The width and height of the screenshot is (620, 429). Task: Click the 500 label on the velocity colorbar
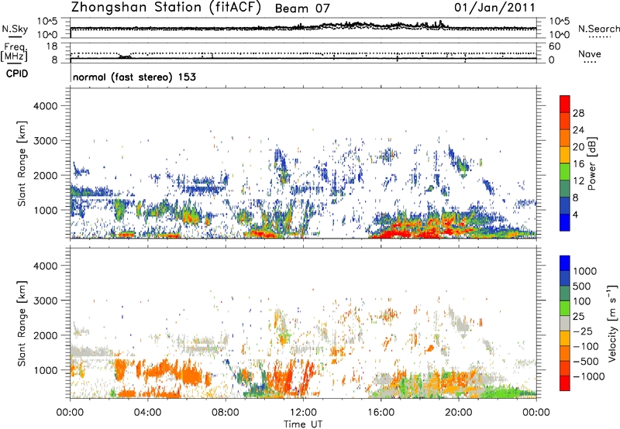point(584,286)
